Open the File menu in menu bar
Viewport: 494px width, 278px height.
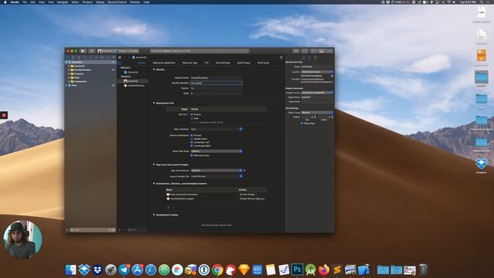click(x=24, y=2)
